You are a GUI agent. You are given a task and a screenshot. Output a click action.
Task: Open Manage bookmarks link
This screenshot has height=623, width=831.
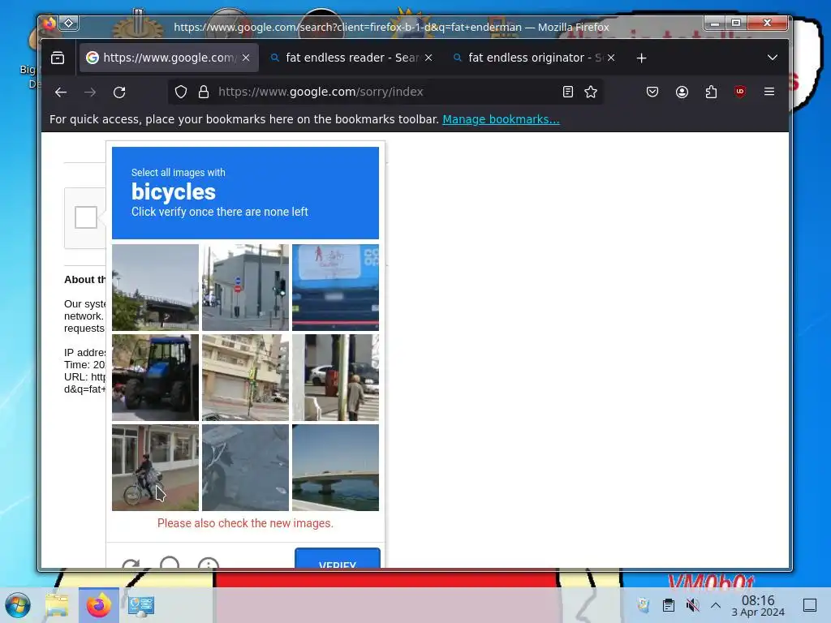(x=501, y=119)
